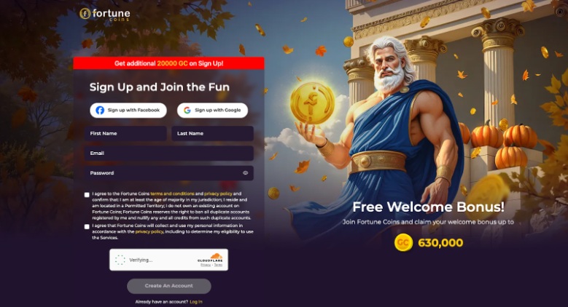568x307 pixels.
Task: Follow the Log In link
Action: pyautogui.click(x=196, y=302)
